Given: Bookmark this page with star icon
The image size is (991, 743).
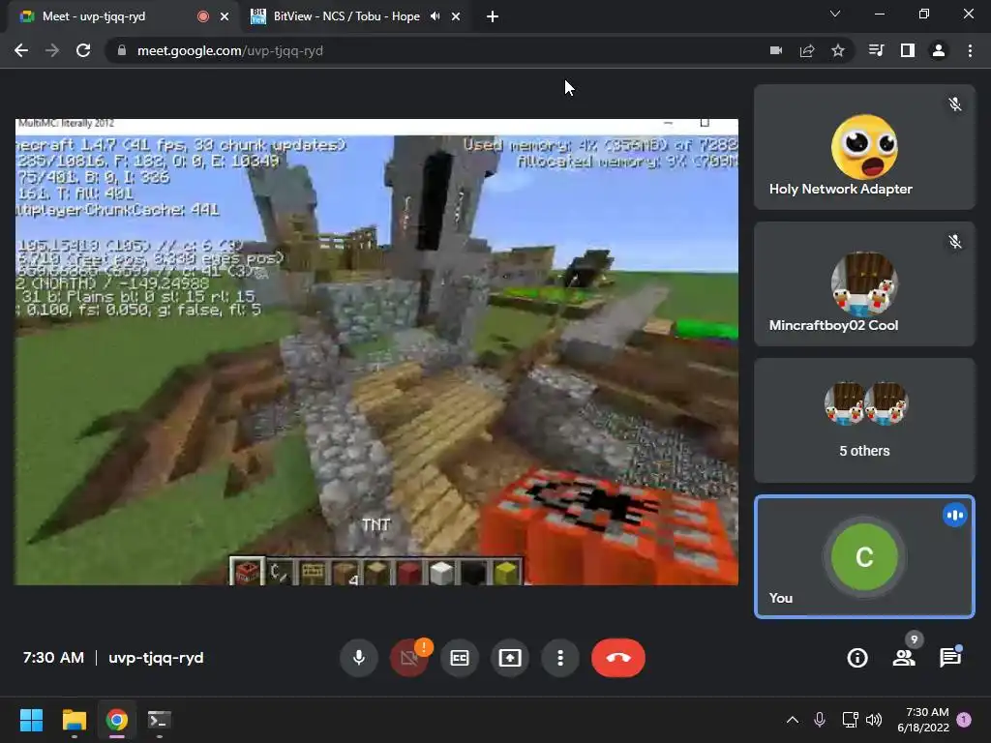Looking at the screenshot, I should point(838,50).
